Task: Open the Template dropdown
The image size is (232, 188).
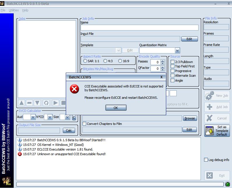Action: 118,51
